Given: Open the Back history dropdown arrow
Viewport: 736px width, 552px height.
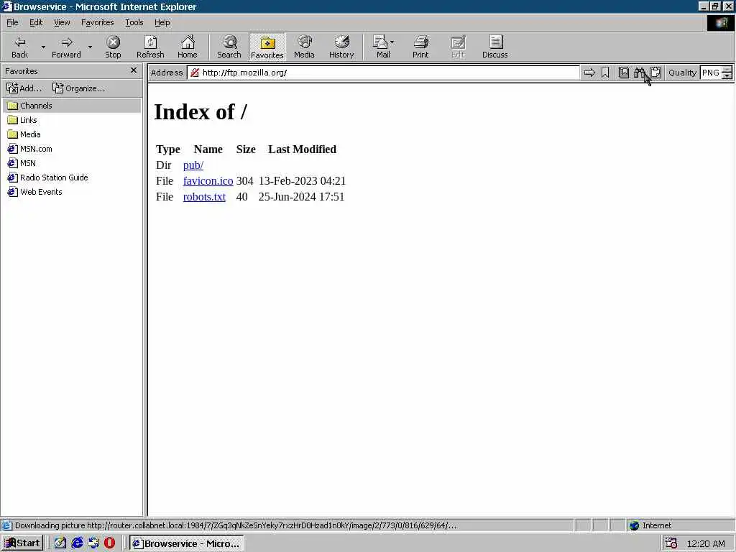Looking at the screenshot, I should tap(43, 47).
